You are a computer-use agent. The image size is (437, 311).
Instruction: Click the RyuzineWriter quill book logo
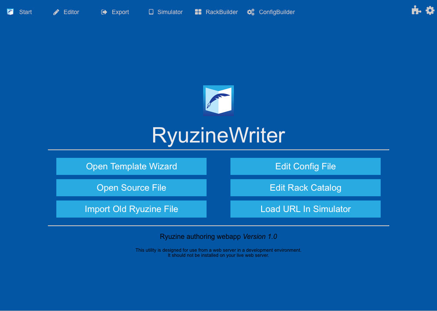[218, 101]
